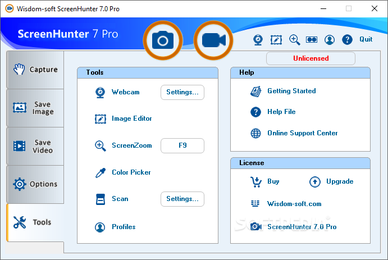Image resolution: width=388 pixels, height=260 pixels.
Task: Open webcam from the header toolbar icon
Action: pos(258,39)
